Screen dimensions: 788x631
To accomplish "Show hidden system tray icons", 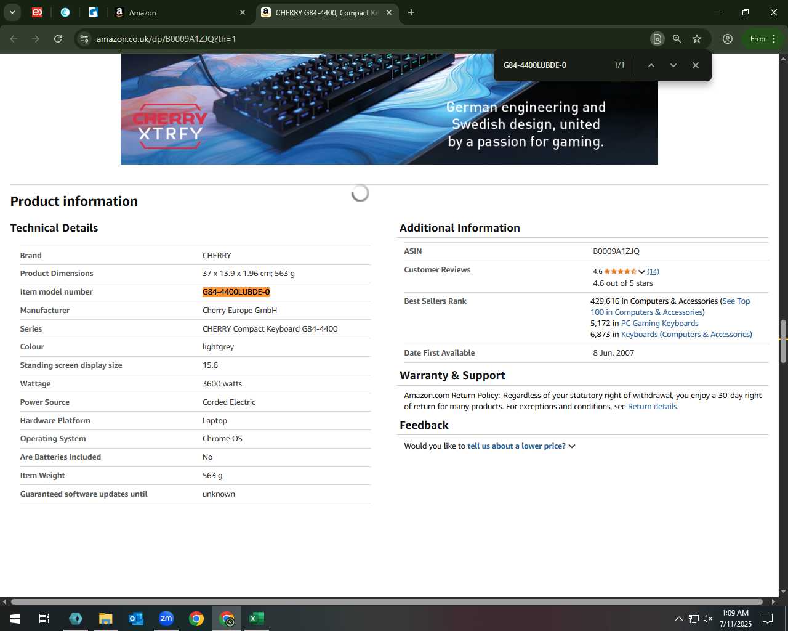I will (x=678, y=619).
